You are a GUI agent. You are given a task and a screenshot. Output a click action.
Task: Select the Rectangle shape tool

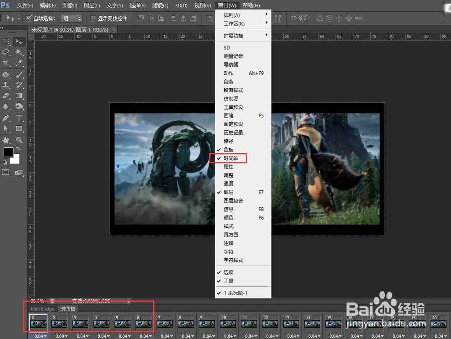pos(19,128)
